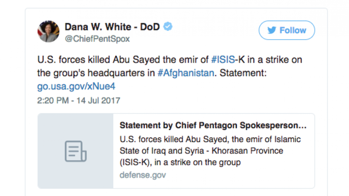The height and width of the screenshot is (196, 349).
Task: Open the 'Statement by Chief Pentagon Spokesperson' card title
Action: pyautogui.click(x=213, y=125)
